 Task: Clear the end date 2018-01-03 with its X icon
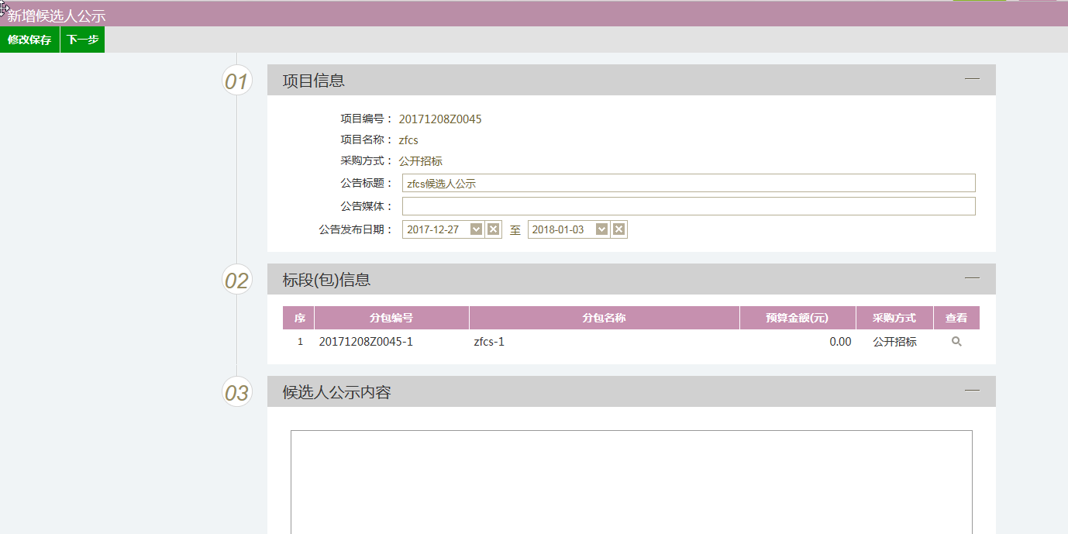pyautogui.click(x=618, y=229)
